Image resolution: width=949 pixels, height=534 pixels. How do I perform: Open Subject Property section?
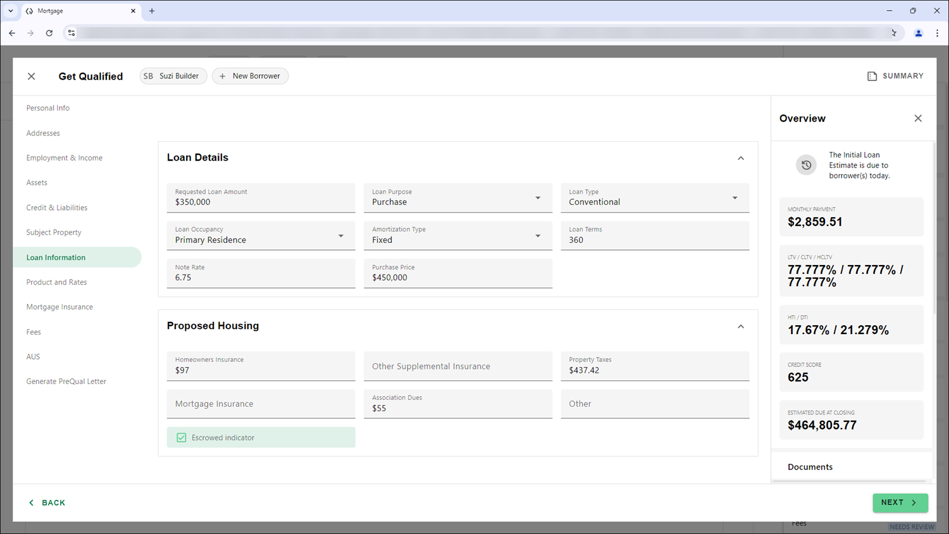coord(54,232)
